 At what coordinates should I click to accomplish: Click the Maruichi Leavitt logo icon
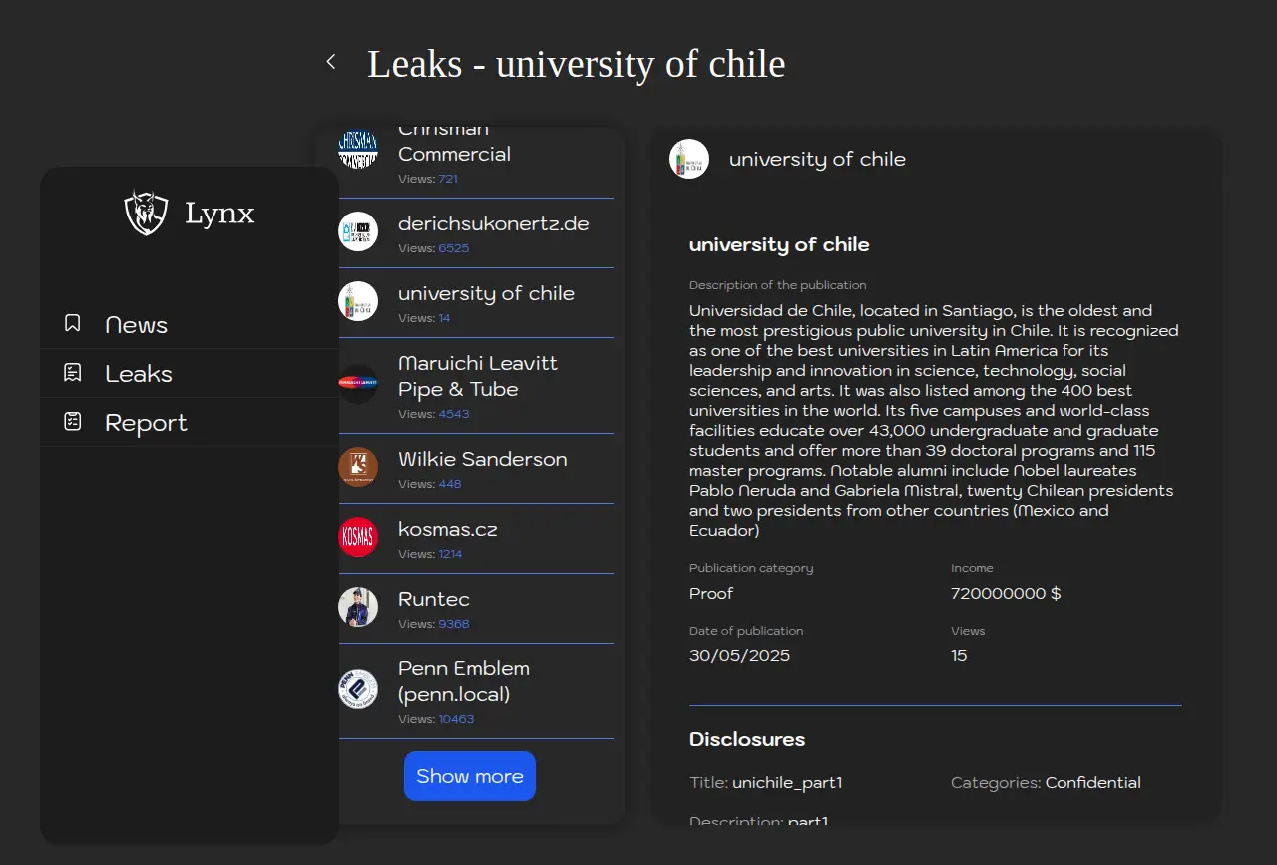click(358, 384)
